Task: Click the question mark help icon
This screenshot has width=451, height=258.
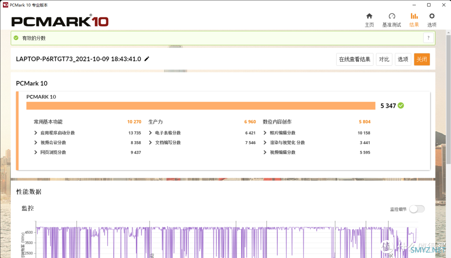Action: 428,38
